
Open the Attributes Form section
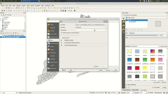(53, 37)
